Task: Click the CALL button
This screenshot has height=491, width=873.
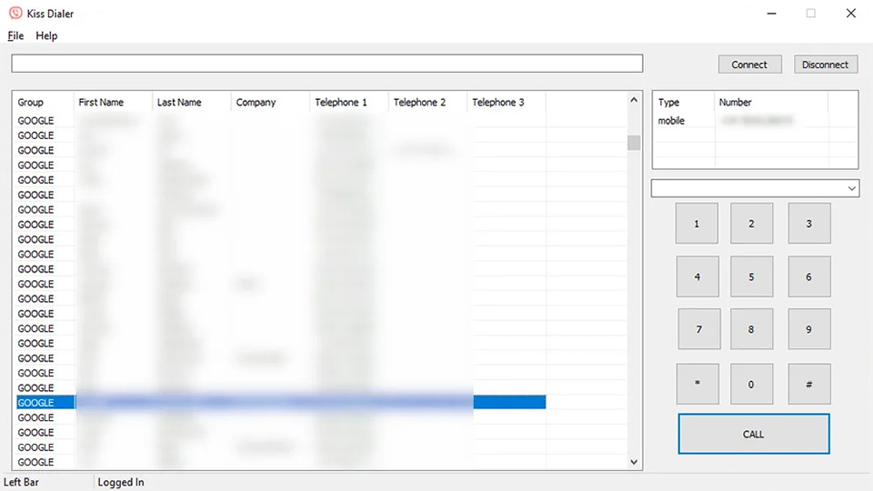Action: (x=753, y=434)
